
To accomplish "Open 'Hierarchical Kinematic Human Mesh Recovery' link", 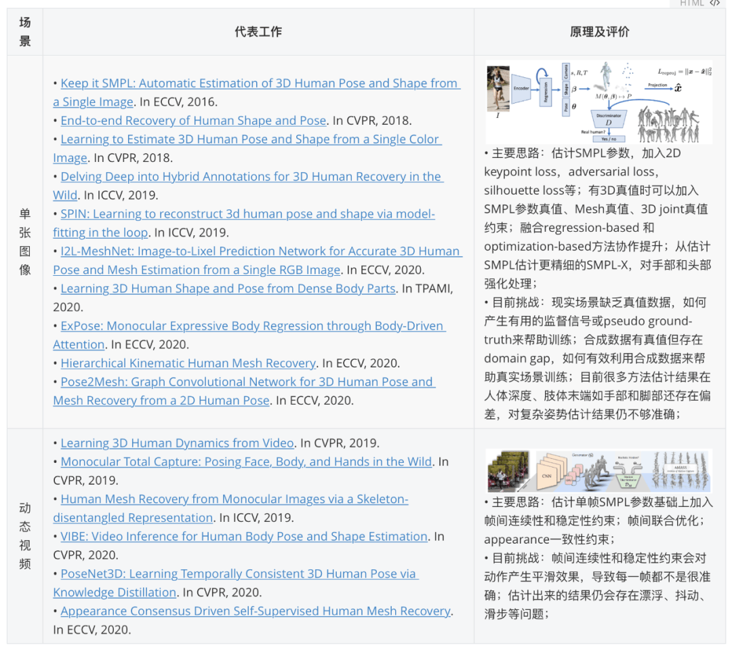I will click(188, 363).
